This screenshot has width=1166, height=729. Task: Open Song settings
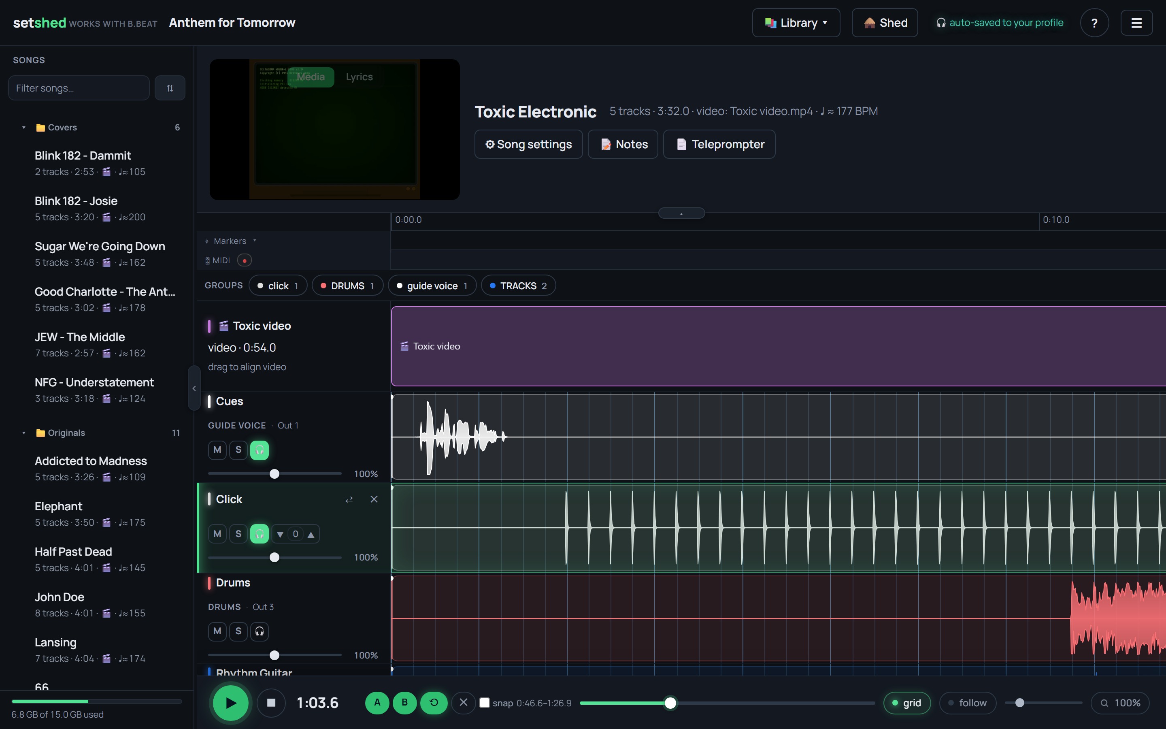point(529,145)
